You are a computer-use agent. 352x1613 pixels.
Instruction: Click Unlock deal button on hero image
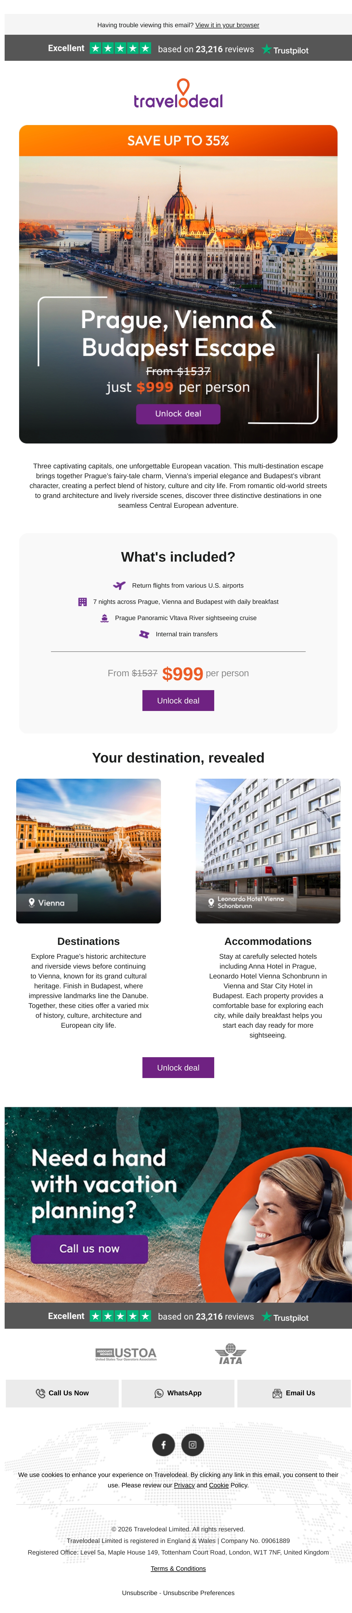coord(178,414)
